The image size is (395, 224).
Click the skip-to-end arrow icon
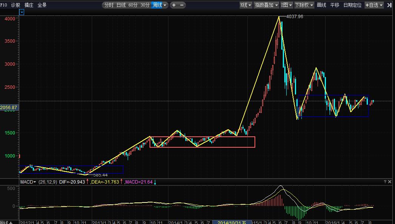(389, 5)
